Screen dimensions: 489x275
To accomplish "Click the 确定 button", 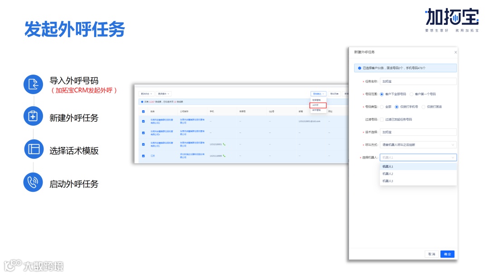I will pyautogui.click(x=447, y=254).
